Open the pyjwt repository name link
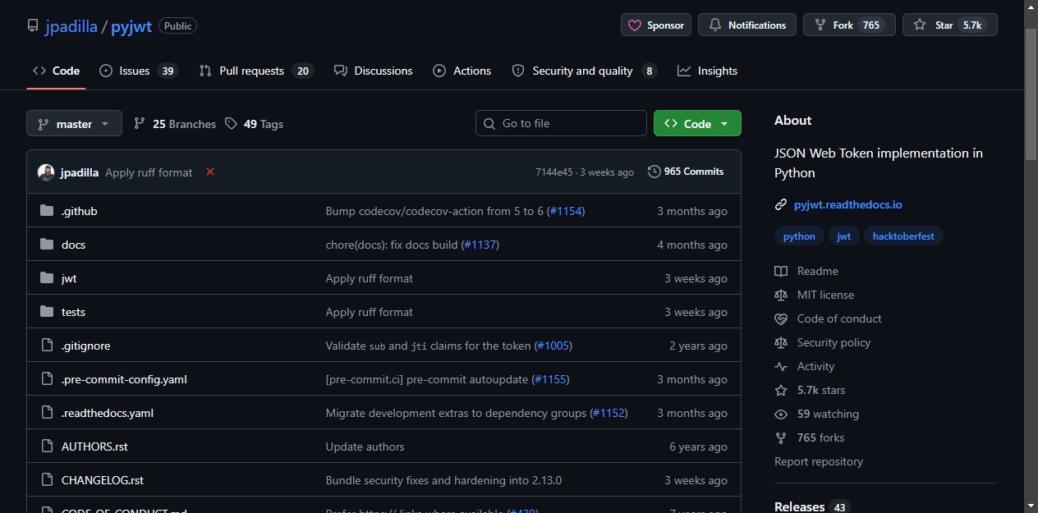This screenshot has height=513, width=1038. [132, 26]
